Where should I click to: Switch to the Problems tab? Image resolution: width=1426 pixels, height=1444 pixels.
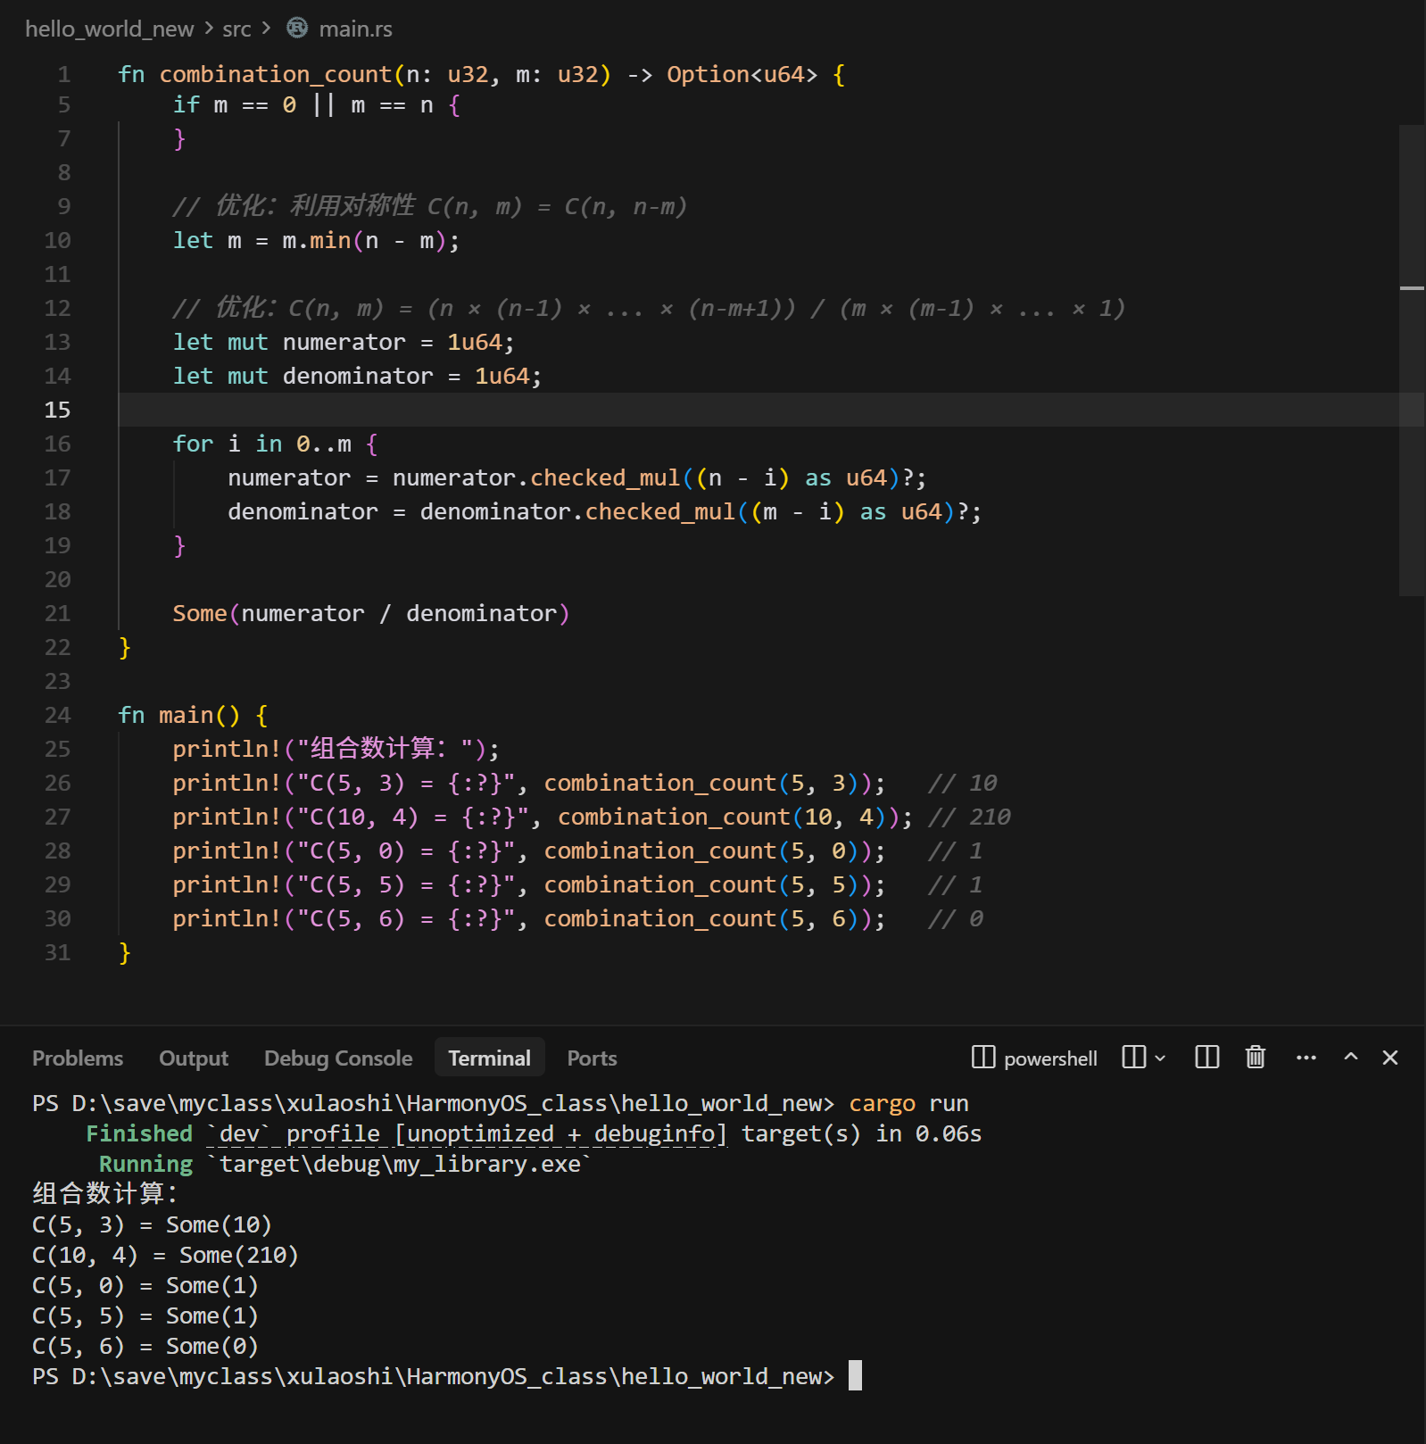pyautogui.click(x=78, y=1058)
